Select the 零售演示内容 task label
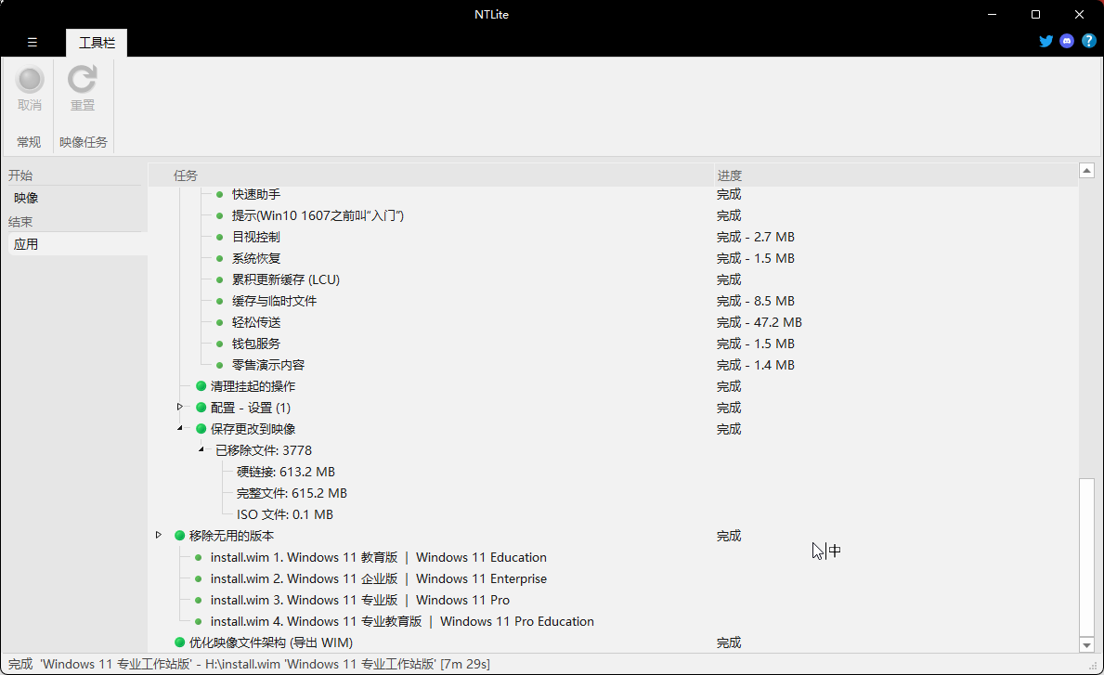Image resolution: width=1104 pixels, height=675 pixels. [x=268, y=365]
